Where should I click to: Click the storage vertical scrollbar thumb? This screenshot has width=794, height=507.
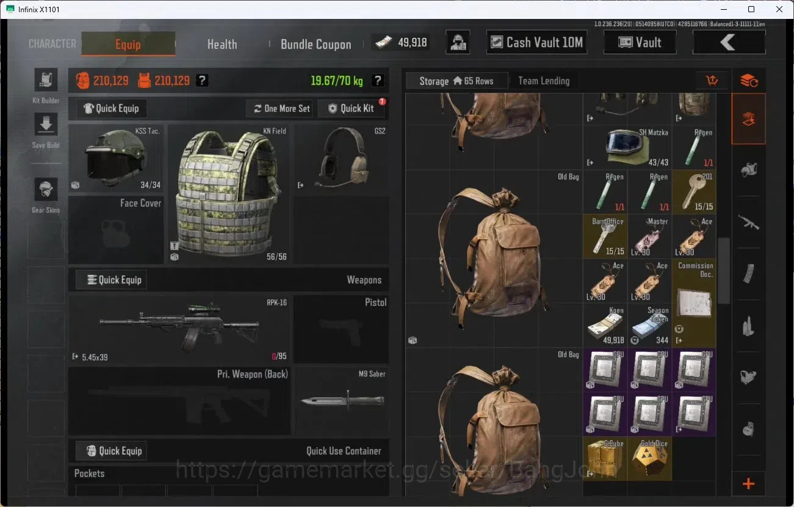723,271
